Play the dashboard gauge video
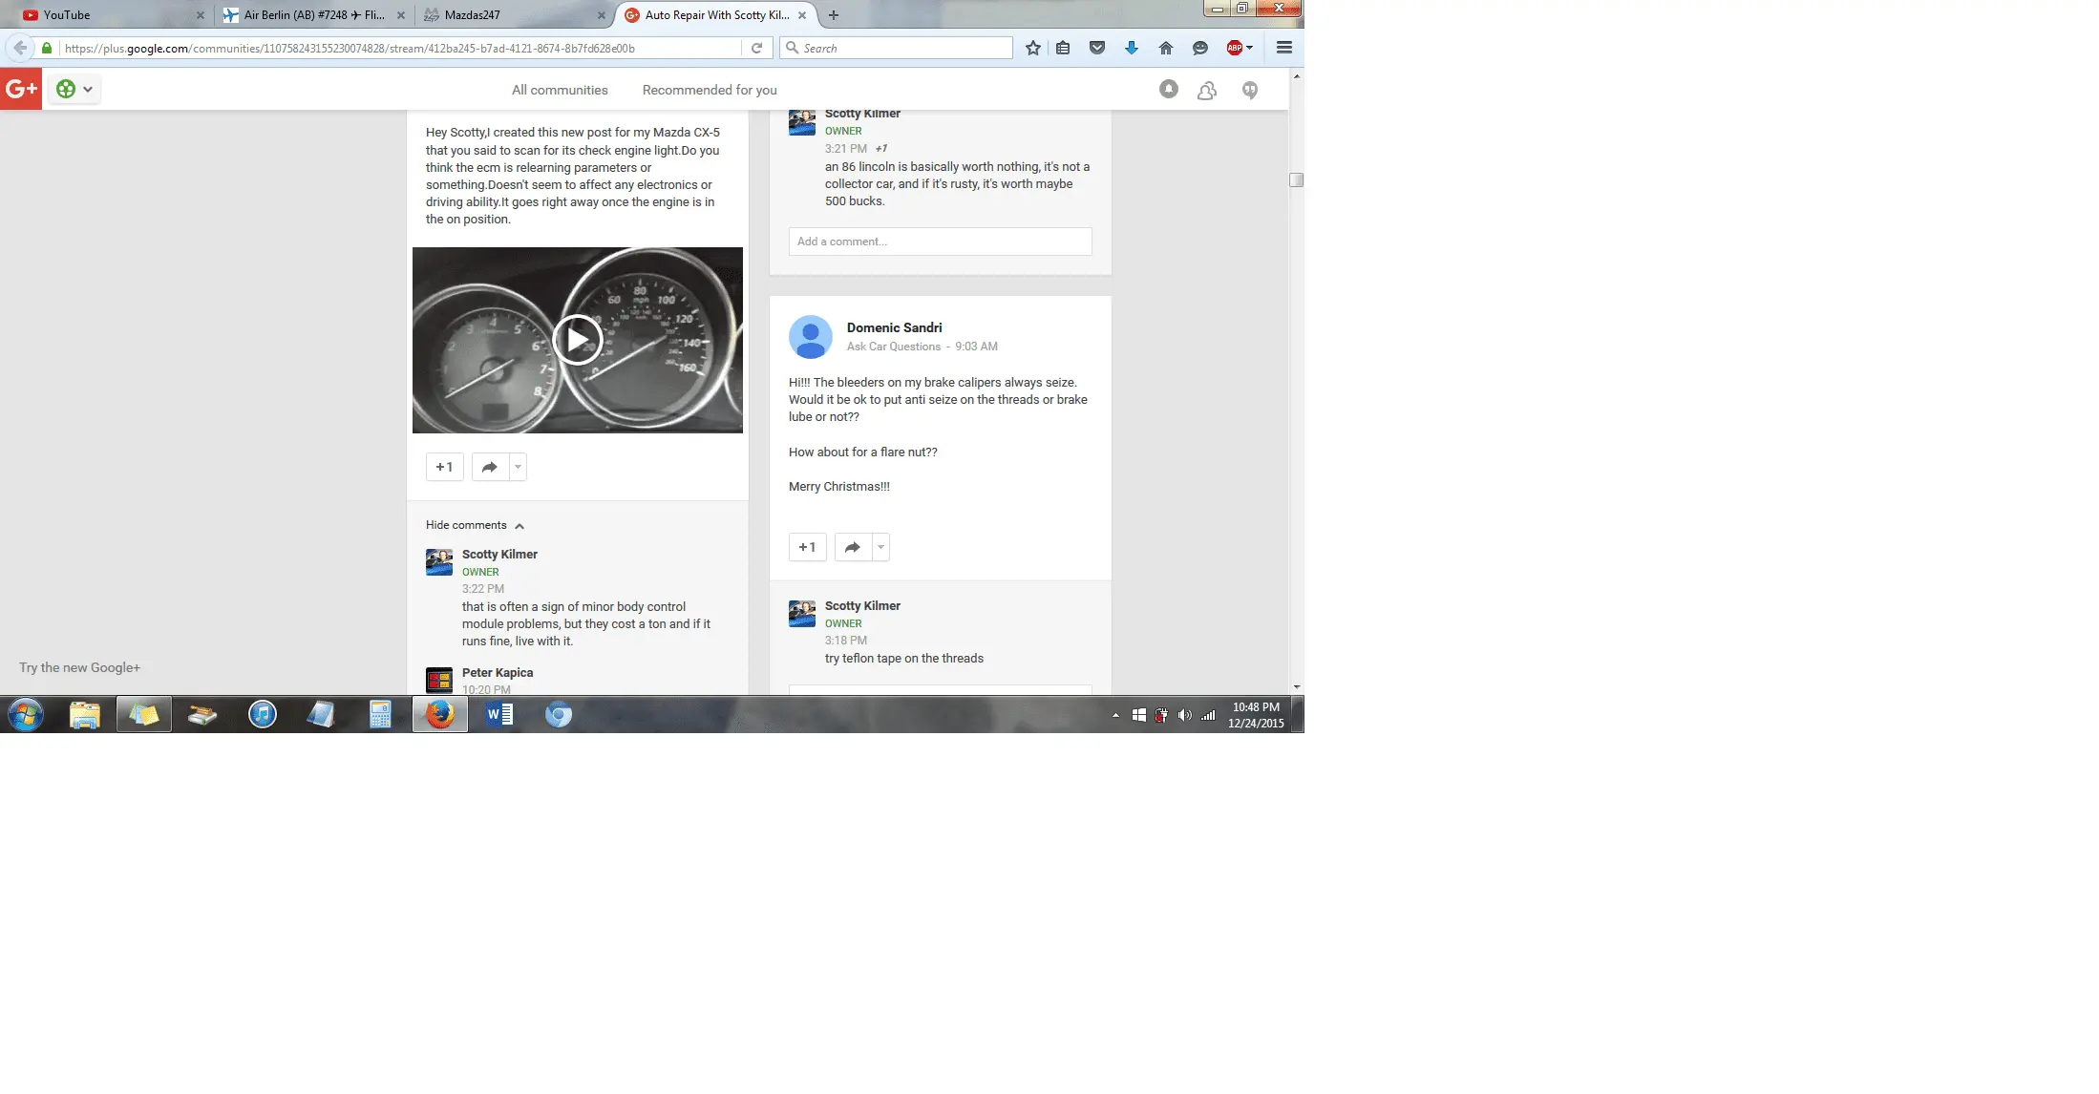 tap(577, 340)
